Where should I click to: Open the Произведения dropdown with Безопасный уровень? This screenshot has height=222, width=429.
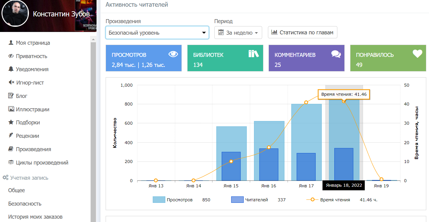pos(157,33)
